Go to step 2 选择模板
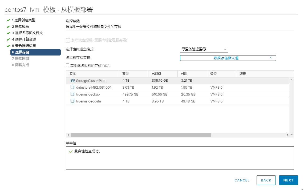Screen dimensions: 304x190 tap(20, 26)
